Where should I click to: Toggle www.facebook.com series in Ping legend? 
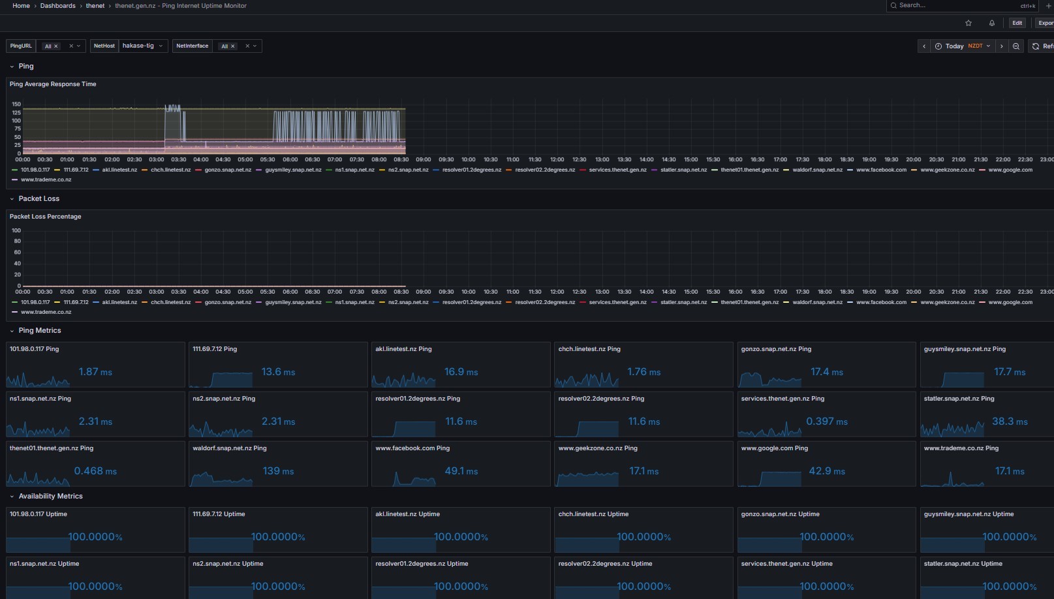(x=881, y=170)
